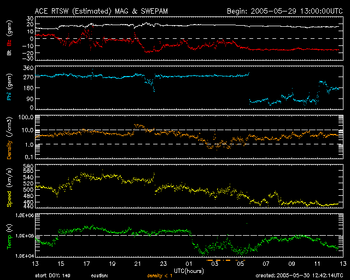Click the yellow "Speed (km/s)" axis label
Image resolution: width=350 pixels, height=280 pixels.
click(9, 188)
